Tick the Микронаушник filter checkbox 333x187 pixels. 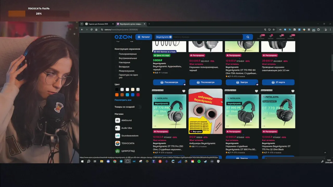117,71
